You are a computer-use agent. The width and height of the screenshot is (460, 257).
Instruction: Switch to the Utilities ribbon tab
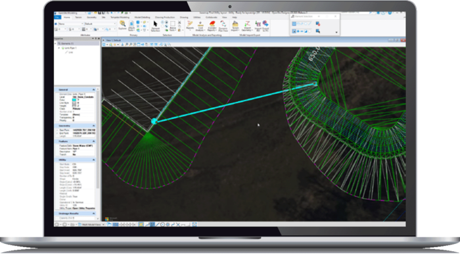click(x=197, y=17)
